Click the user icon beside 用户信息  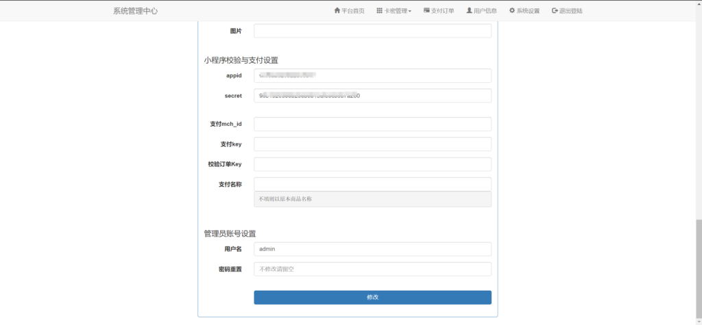(x=469, y=11)
